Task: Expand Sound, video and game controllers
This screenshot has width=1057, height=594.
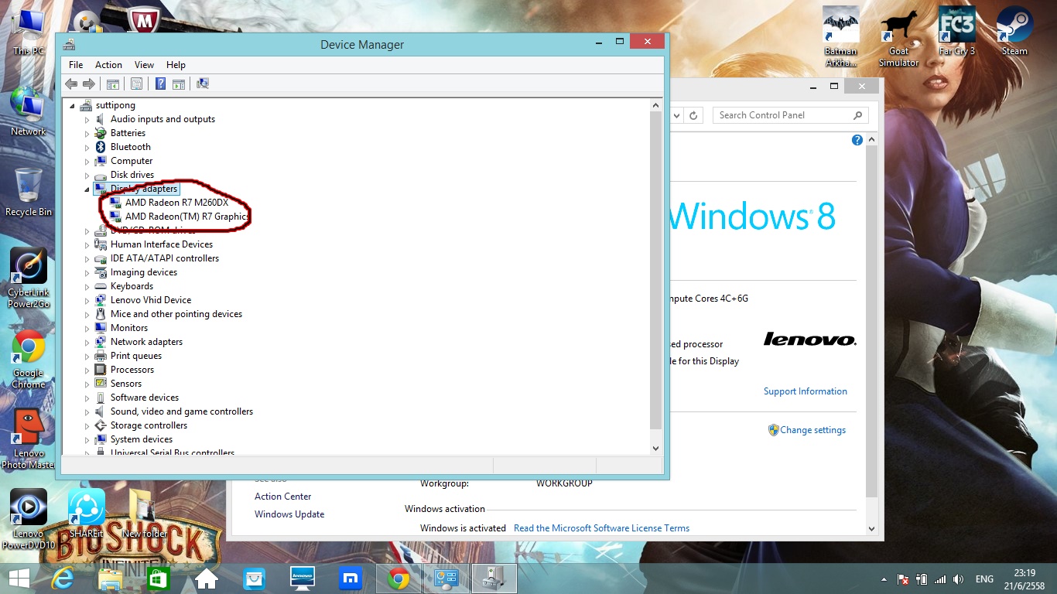Action: 87,411
